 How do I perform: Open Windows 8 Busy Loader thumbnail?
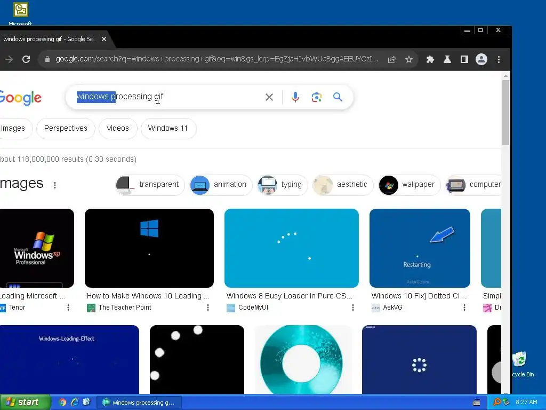point(292,248)
